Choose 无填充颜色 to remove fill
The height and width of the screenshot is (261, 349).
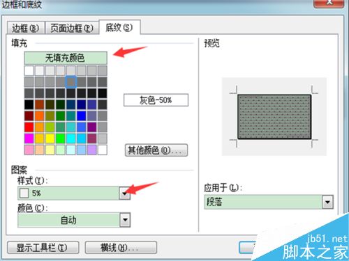pyautogui.click(x=66, y=58)
